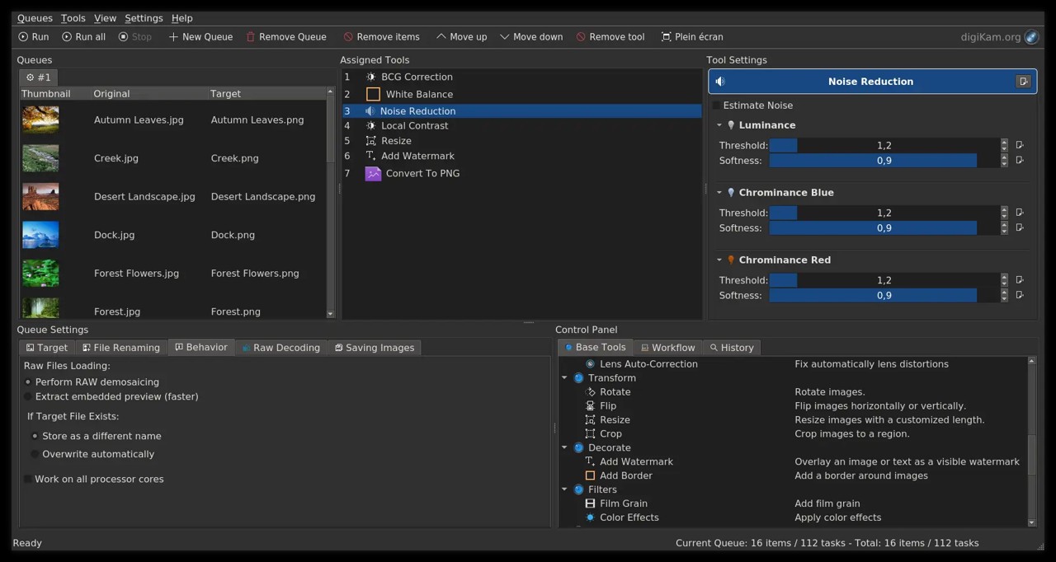Adjust the Chrominance Red Softness slider

[883, 295]
